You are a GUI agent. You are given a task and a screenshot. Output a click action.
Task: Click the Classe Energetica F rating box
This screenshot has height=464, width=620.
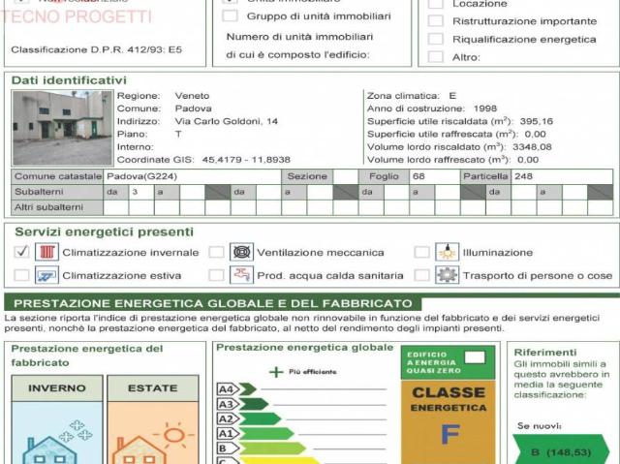448,422
